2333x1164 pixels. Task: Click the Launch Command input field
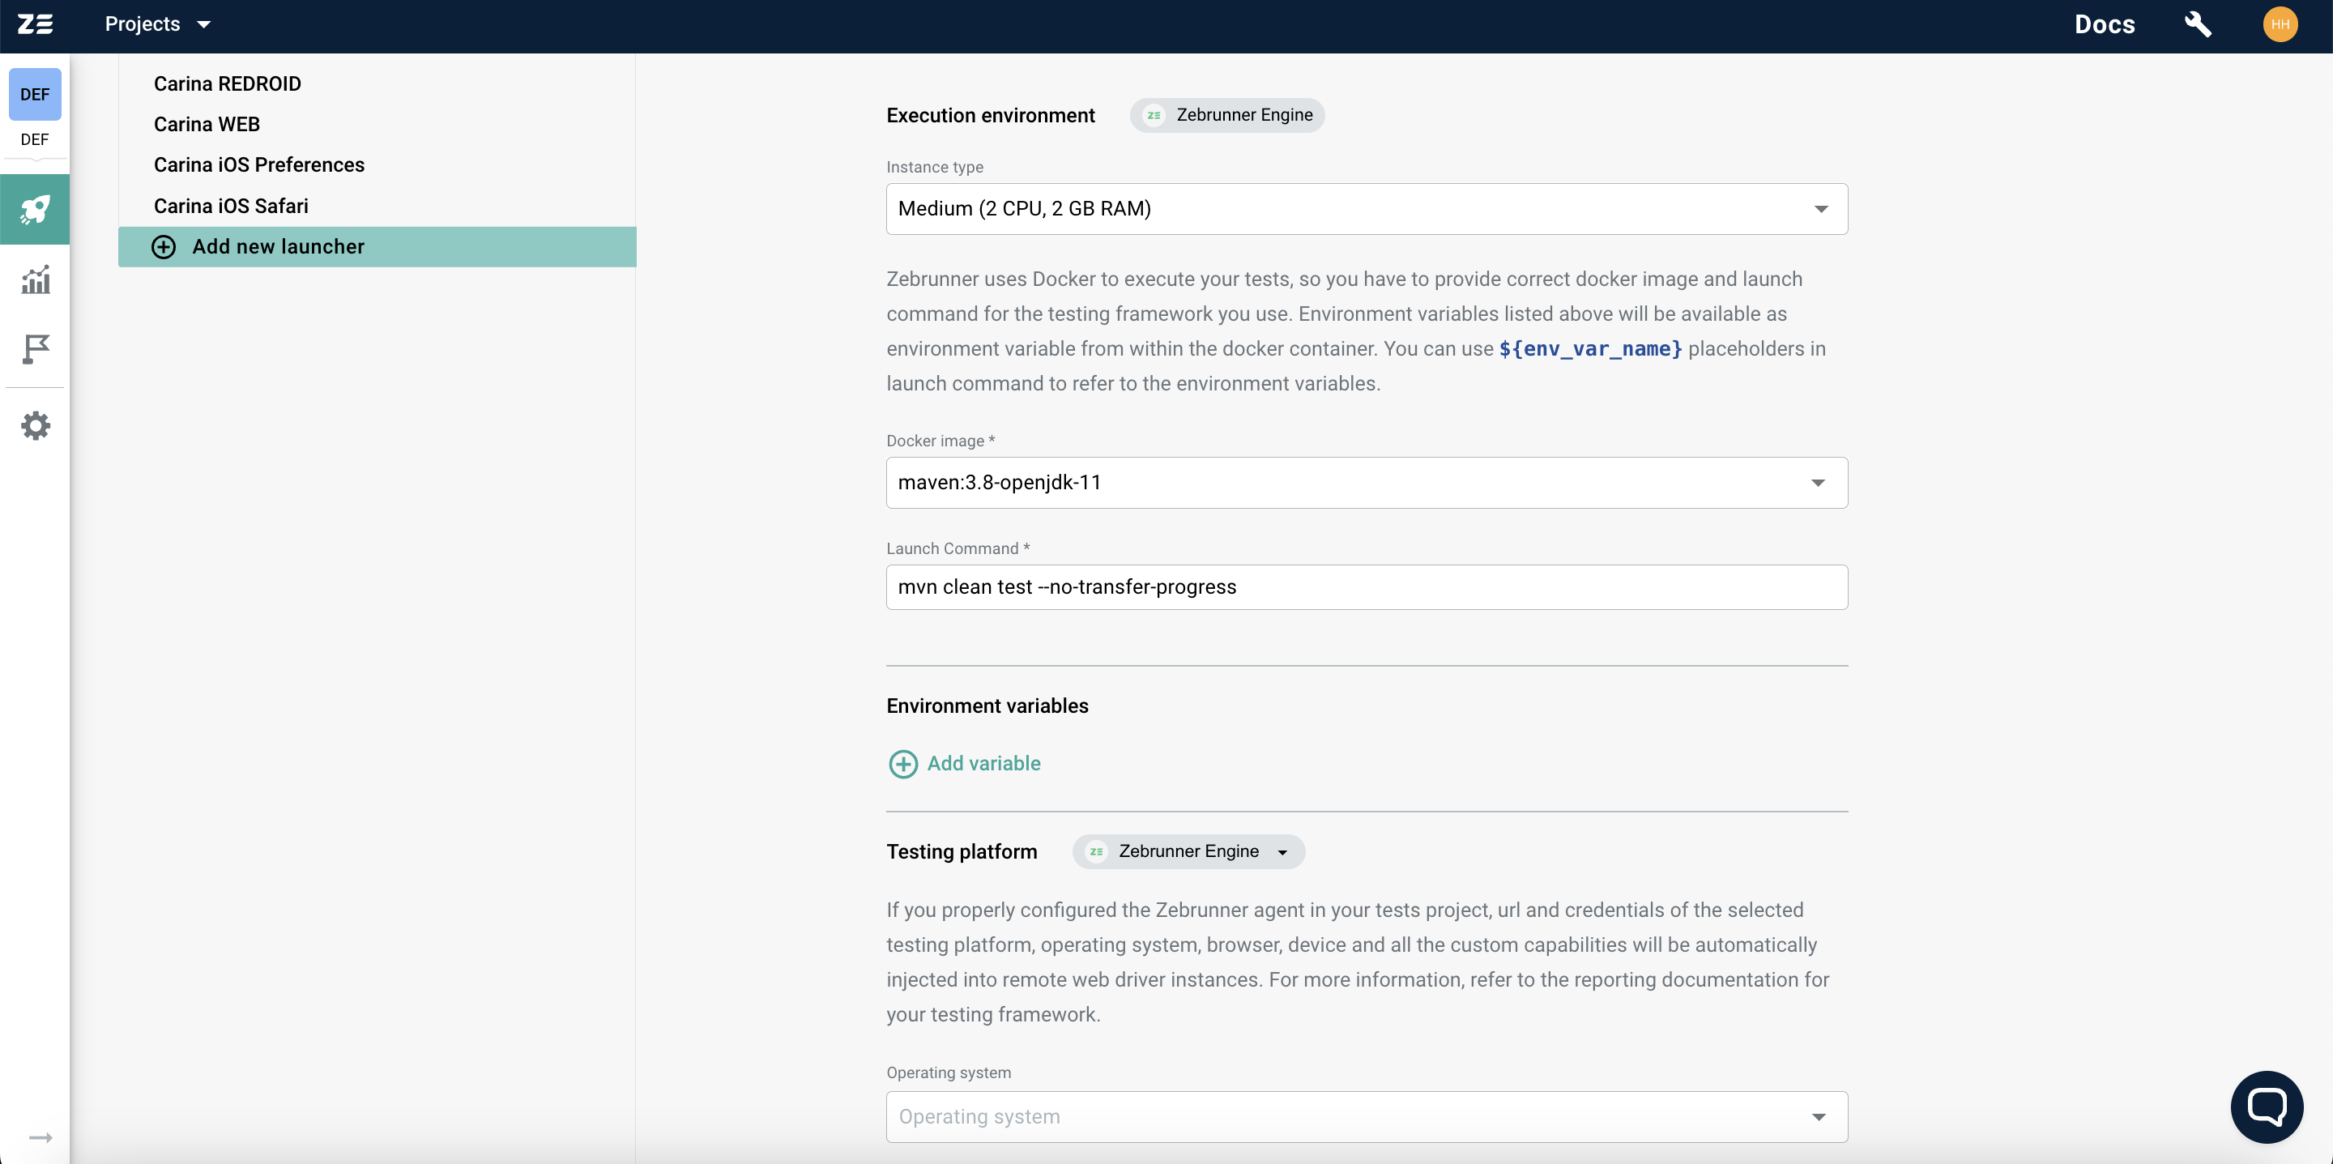point(1367,587)
